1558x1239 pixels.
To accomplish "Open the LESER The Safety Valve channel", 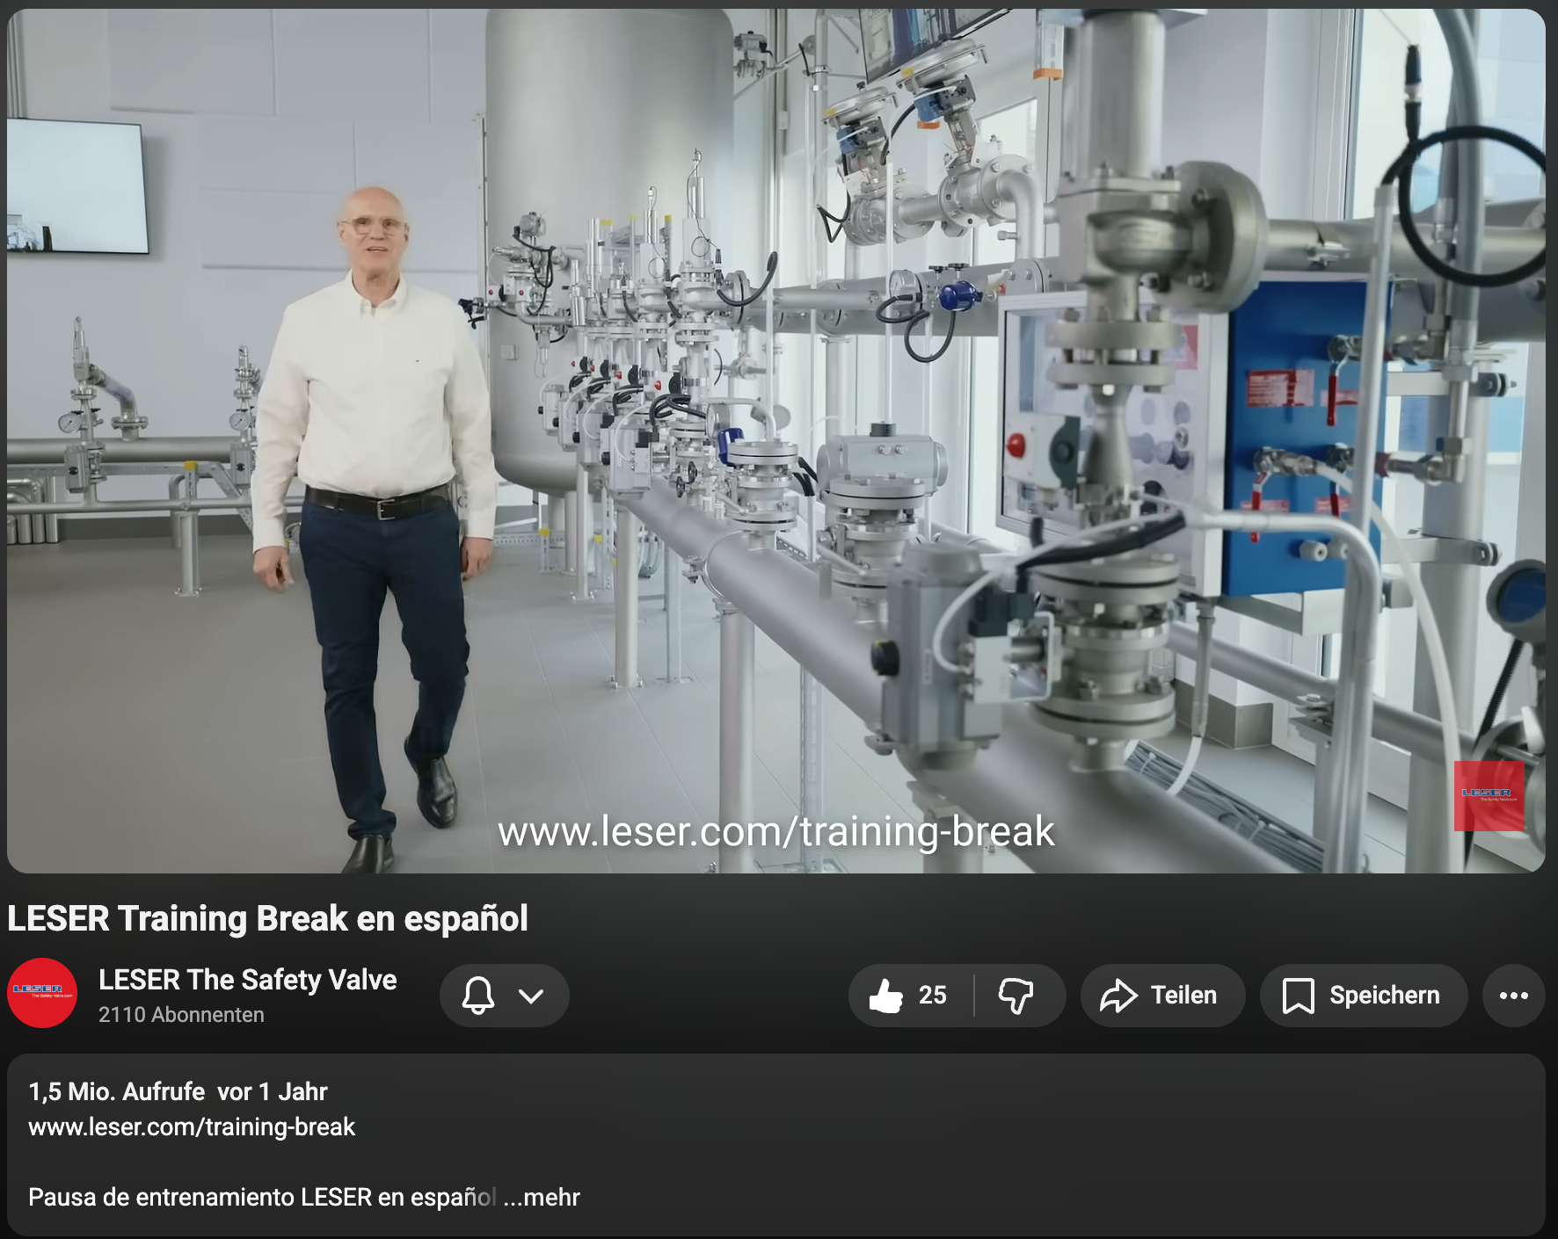I will [x=247, y=980].
